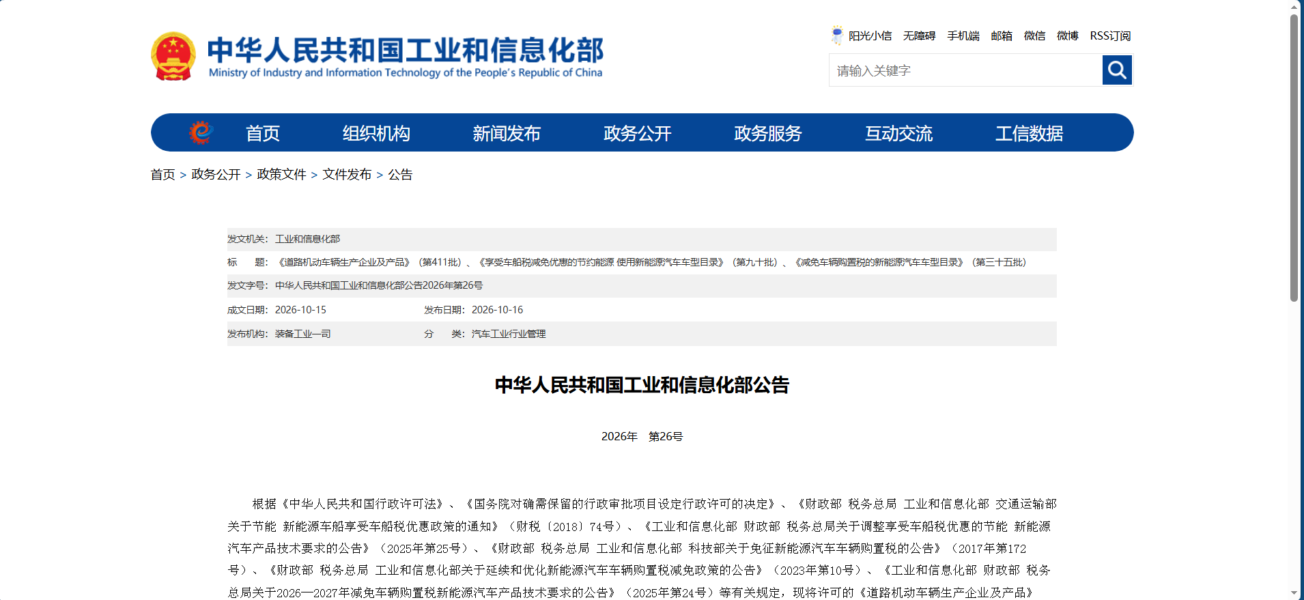1304x600 pixels.
Task: Go to 政务公开 in the main menu
Action: click(638, 133)
